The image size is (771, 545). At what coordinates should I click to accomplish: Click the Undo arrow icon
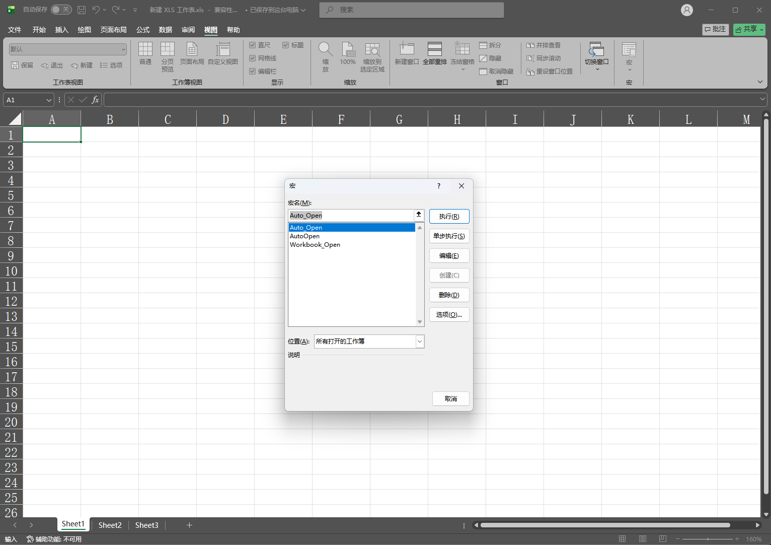pyautogui.click(x=96, y=10)
